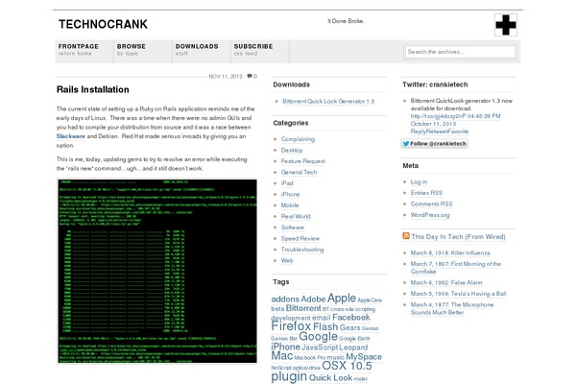Image resolution: width=576 pixels, height=384 pixels.
Task: Open the Desktop category
Action: 292,151
